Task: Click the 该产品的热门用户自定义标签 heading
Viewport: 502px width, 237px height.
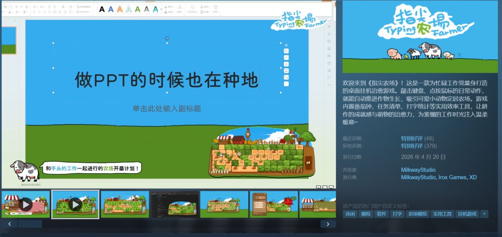Action: tap(376, 206)
